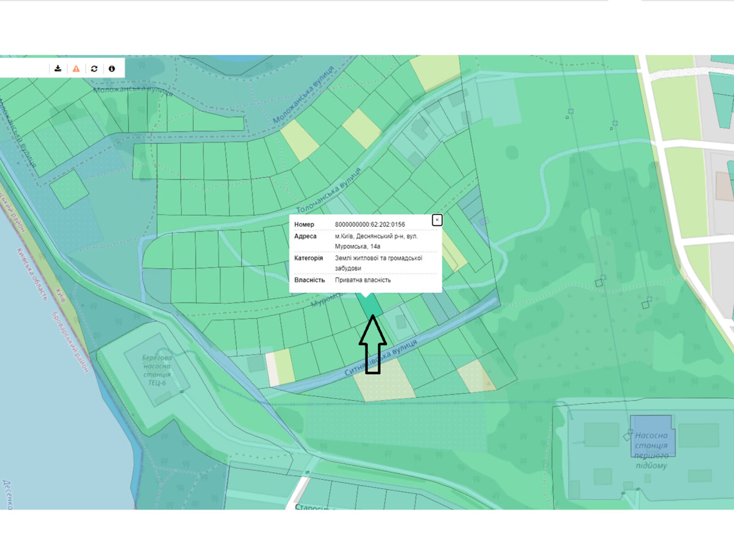This screenshot has width=734, height=550.
Task: Click the diagonal Моложанська вулиця street label
Action: coord(303,95)
